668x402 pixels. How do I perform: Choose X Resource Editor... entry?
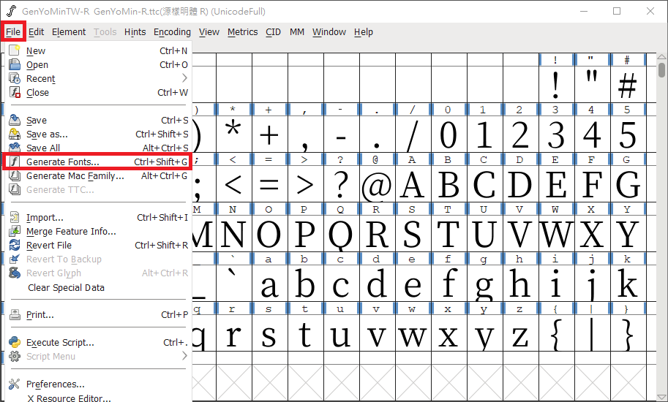(97, 398)
